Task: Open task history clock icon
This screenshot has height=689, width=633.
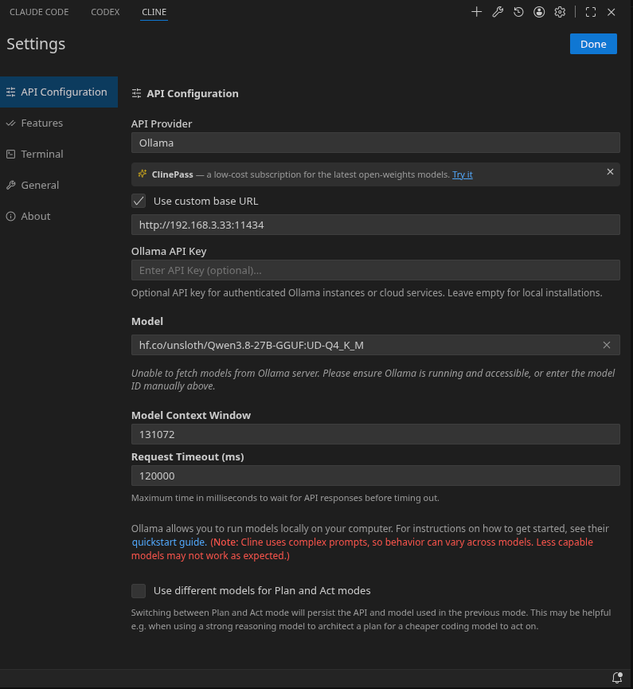Action: coord(518,12)
